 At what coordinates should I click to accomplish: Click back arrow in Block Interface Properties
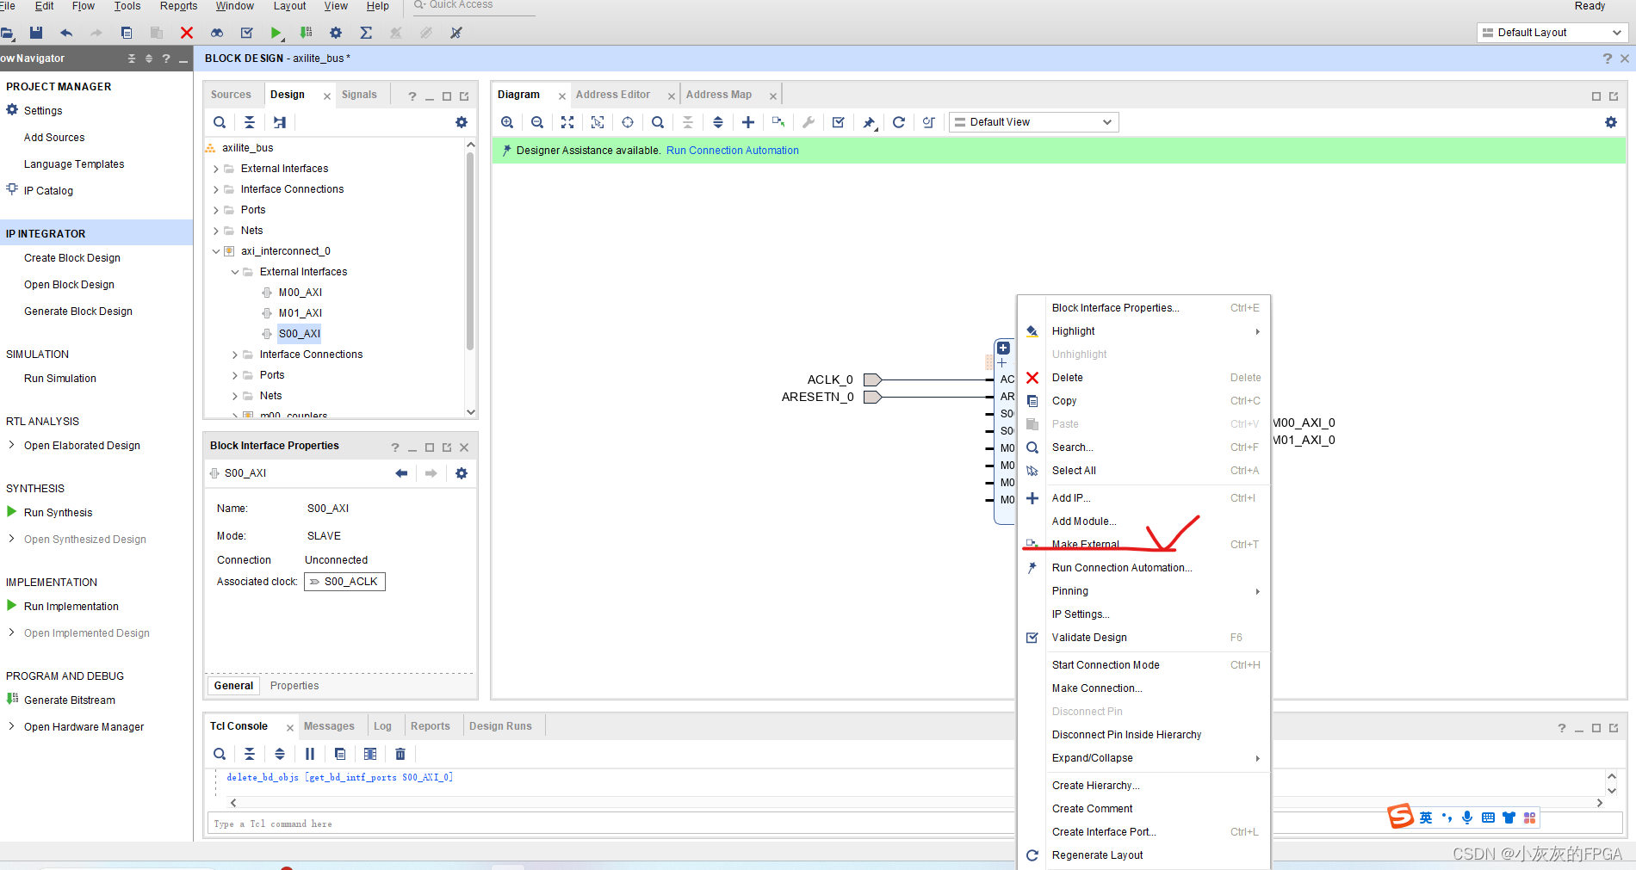tap(401, 473)
